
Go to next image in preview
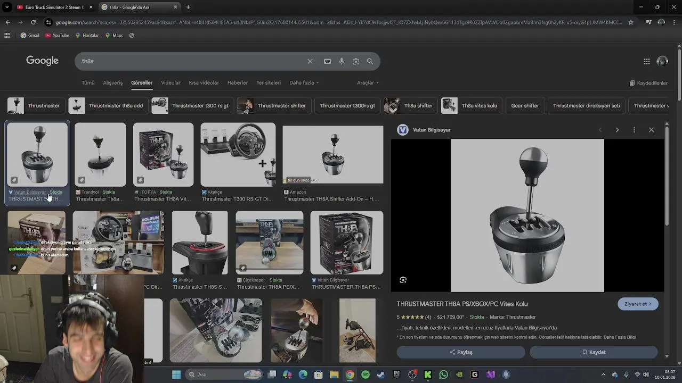tap(617, 130)
